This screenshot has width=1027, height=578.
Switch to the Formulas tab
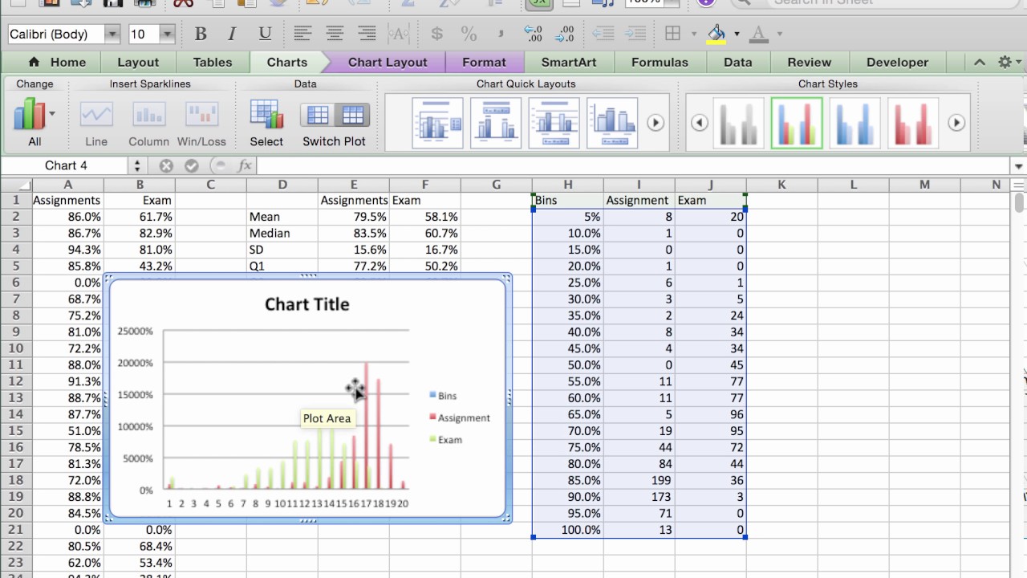(x=660, y=62)
